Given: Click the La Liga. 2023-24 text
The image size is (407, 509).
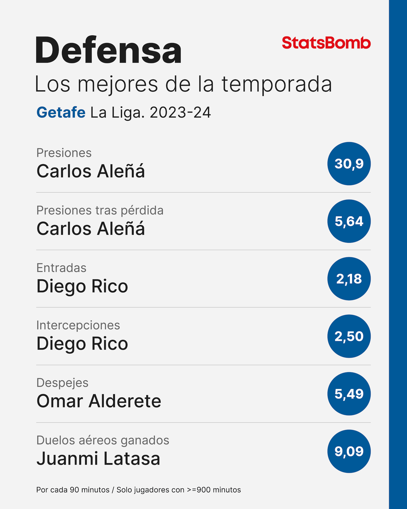Looking at the screenshot, I should (151, 112).
